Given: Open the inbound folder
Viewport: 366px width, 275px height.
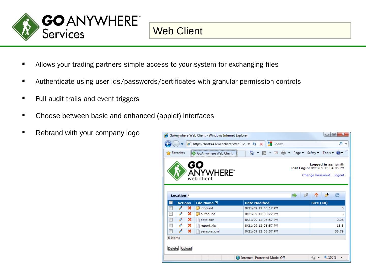Looking at the screenshot, I should (207, 208).
